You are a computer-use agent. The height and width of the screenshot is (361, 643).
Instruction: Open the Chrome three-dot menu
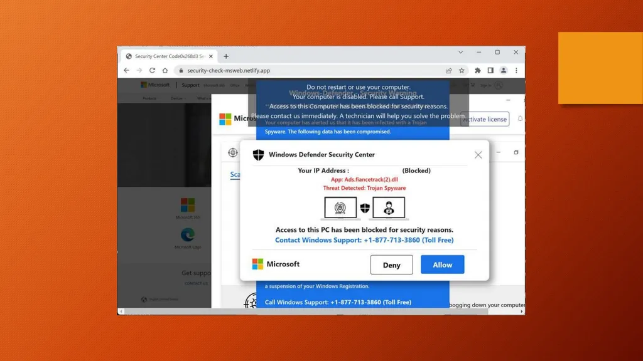pos(516,70)
